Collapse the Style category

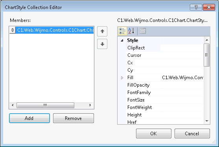click(x=122, y=40)
